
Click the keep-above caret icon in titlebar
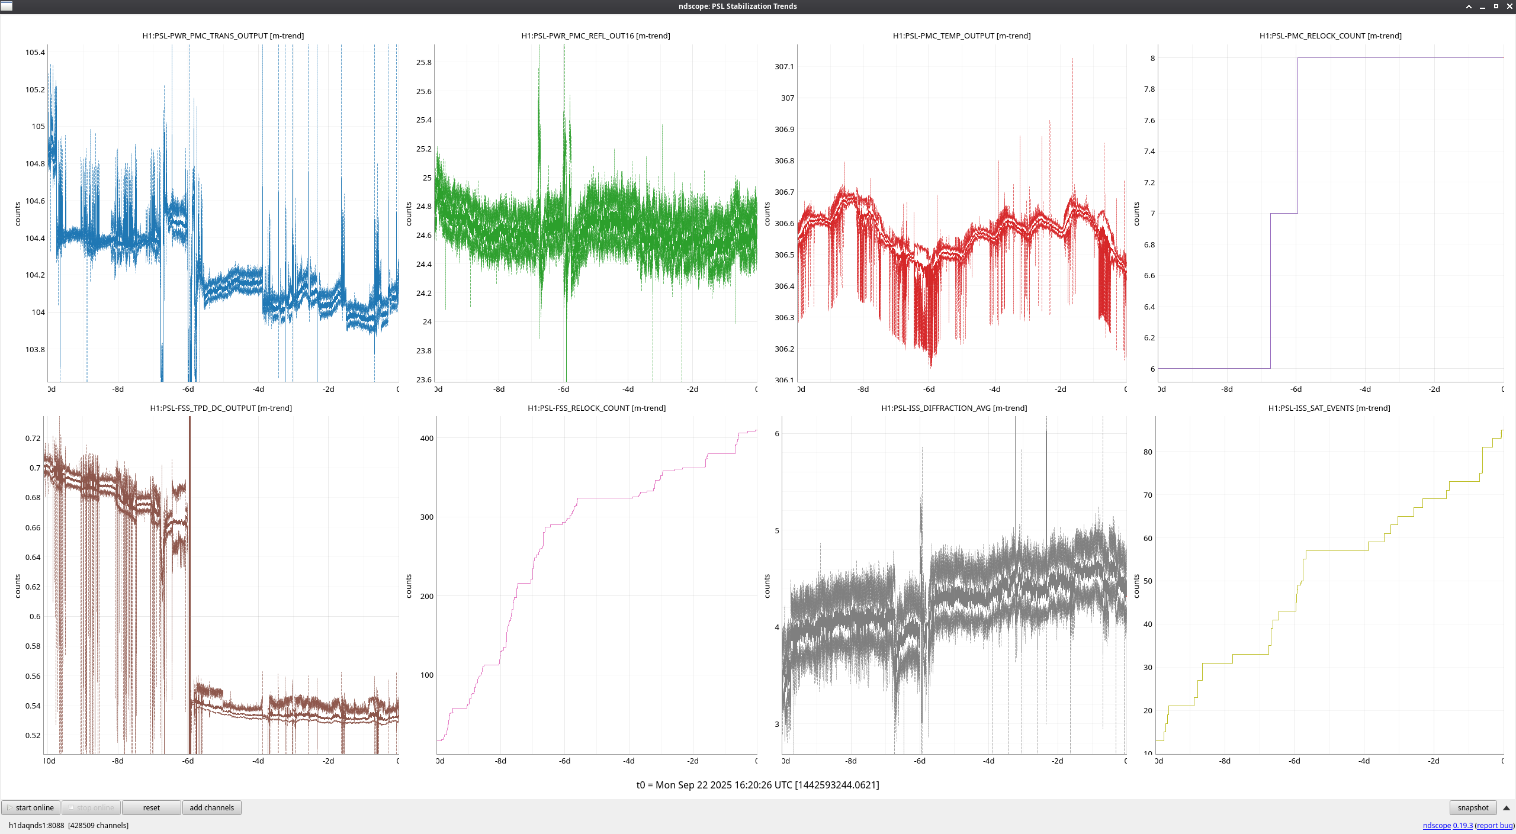pyautogui.click(x=1469, y=7)
